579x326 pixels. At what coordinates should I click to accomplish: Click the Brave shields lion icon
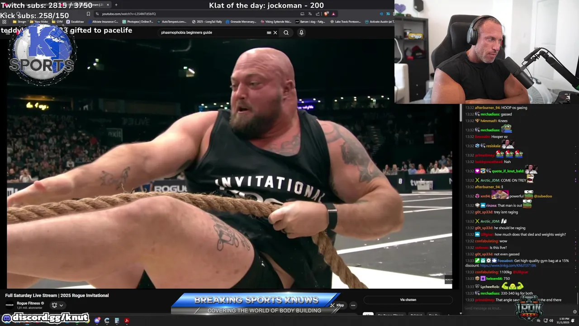click(x=326, y=14)
